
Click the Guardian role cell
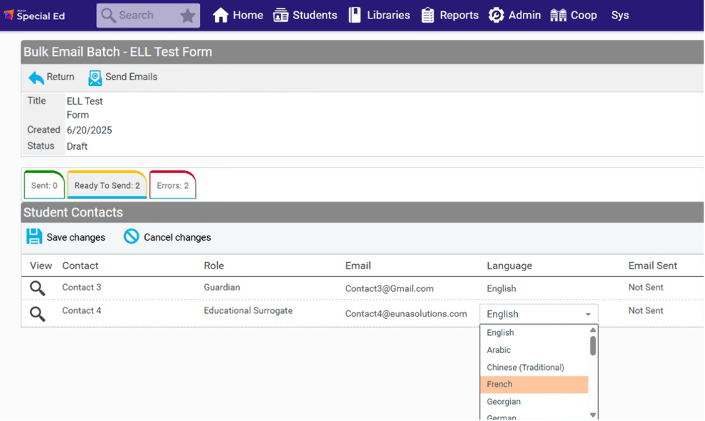click(x=222, y=288)
